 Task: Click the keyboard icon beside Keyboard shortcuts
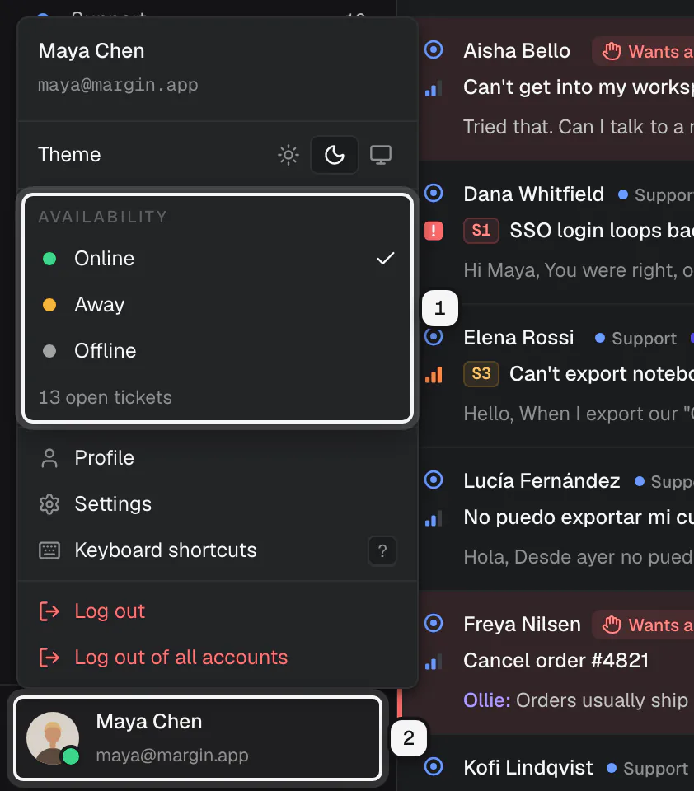click(x=49, y=550)
